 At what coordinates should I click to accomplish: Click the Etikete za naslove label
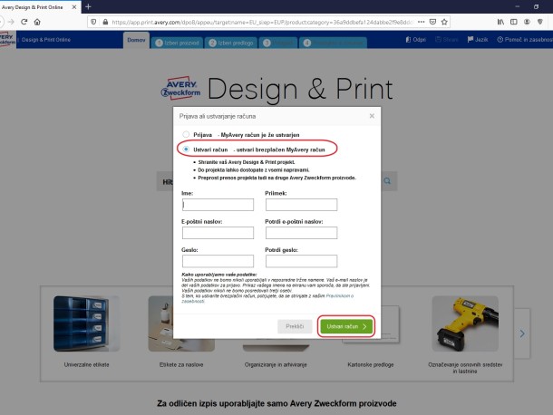pos(181,364)
